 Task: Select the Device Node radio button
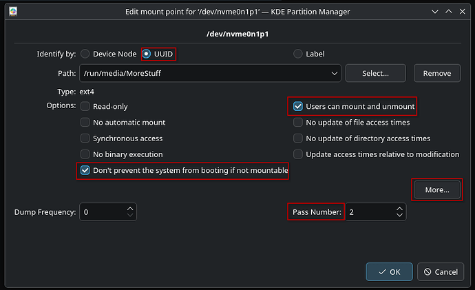click(x=85, y=54)
